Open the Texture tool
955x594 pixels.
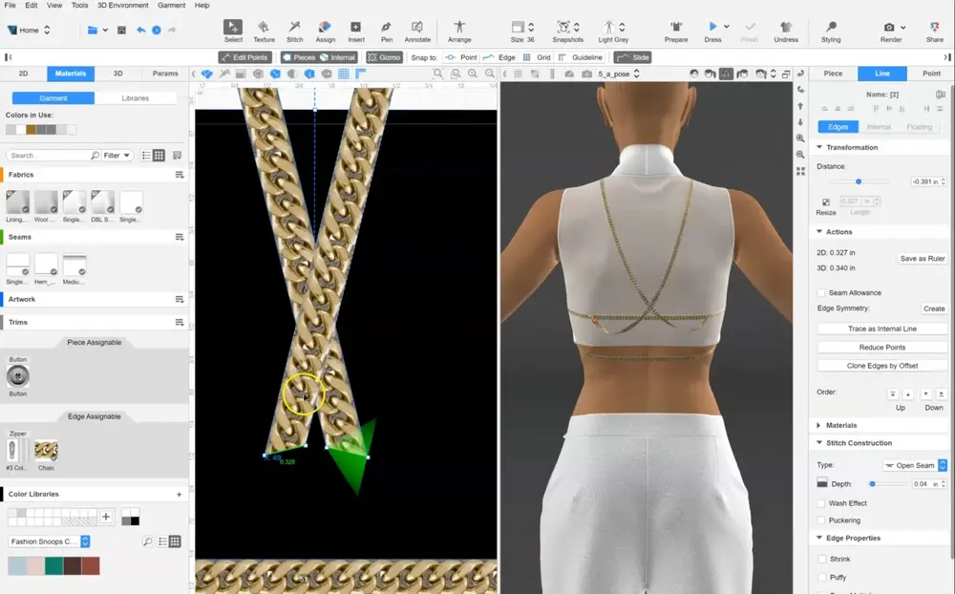coord(264,29)
